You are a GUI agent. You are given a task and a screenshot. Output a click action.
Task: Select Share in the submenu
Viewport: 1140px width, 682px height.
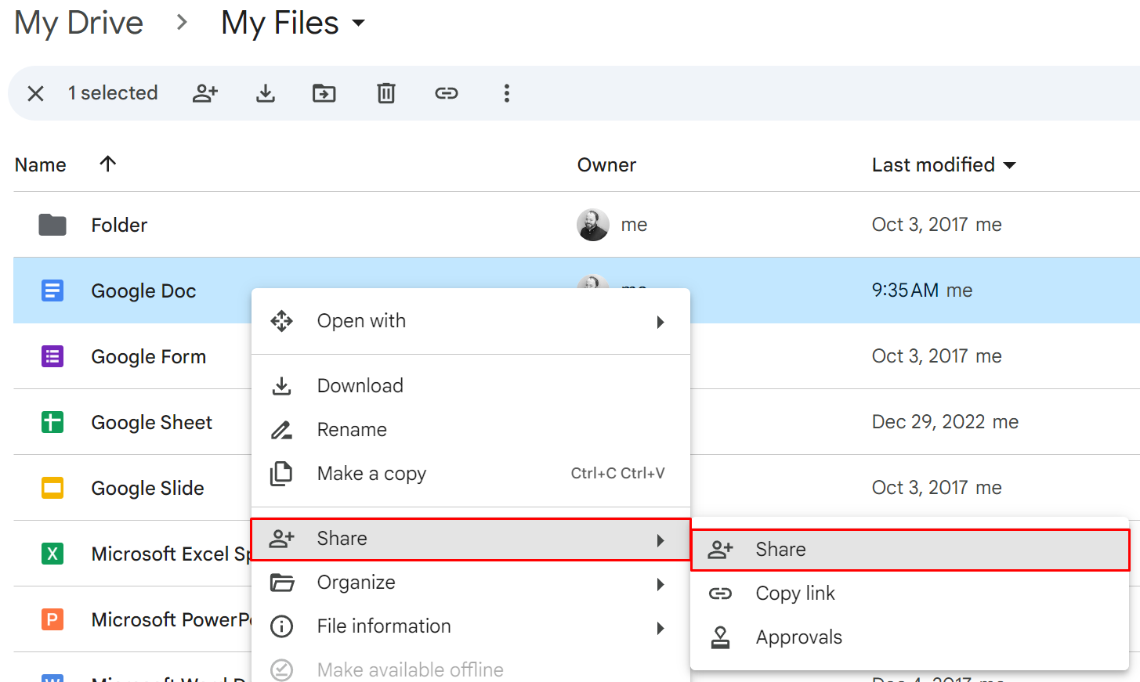pos(910,550)
